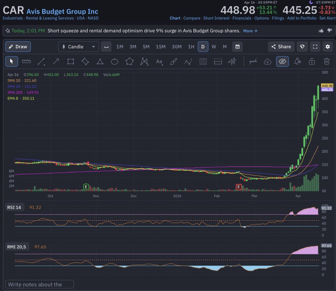Viewport: 336px width, 291px height.
Task: Toggle hide drawings eye icon
Action: point(282,62)
